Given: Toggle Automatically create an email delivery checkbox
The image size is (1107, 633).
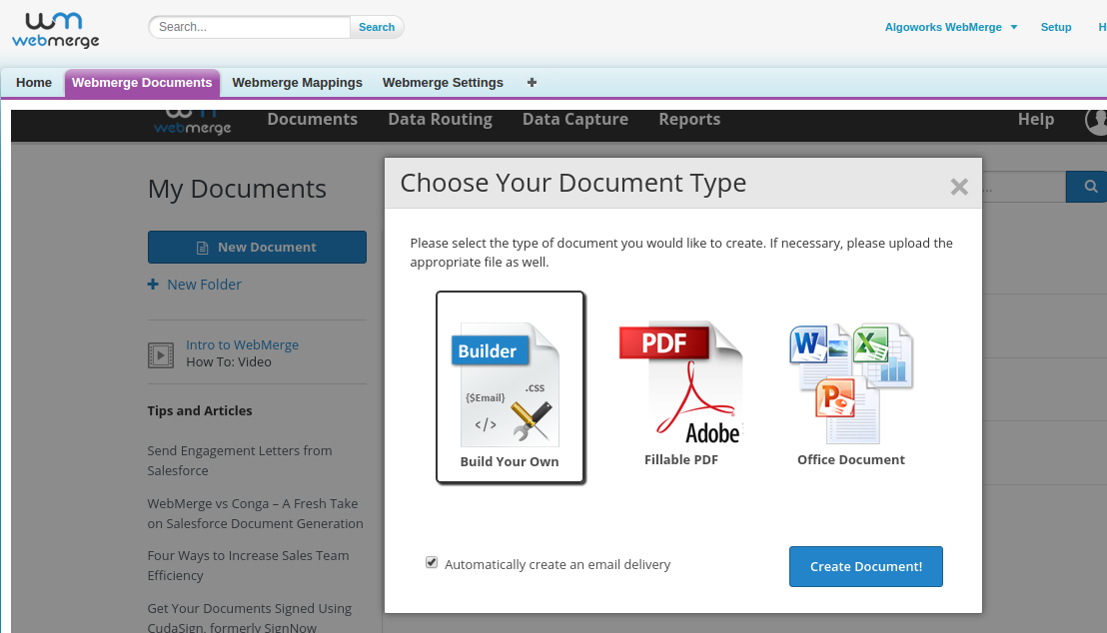Looking at the screenshot, I should 432,563.
